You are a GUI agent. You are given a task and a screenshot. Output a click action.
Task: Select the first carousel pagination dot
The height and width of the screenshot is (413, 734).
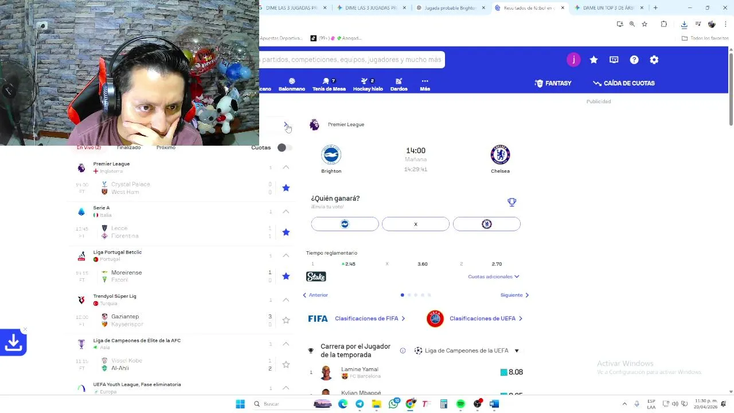point(403,295)
